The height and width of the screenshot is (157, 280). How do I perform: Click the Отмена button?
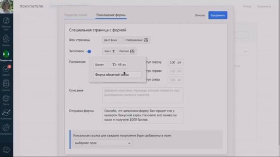[x=200, y=15]
